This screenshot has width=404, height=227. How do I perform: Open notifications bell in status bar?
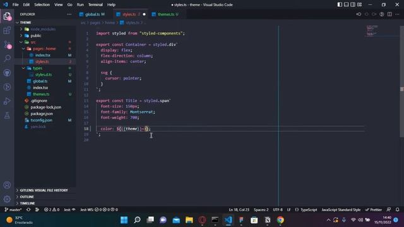[x=397, y=210]
